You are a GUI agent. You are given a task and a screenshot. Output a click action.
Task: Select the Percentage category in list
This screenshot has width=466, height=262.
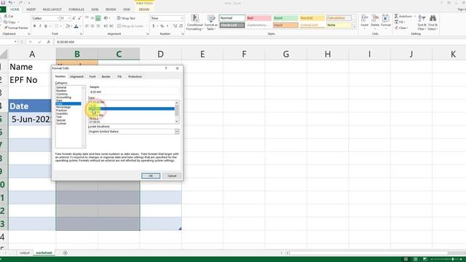pos(63,107)
